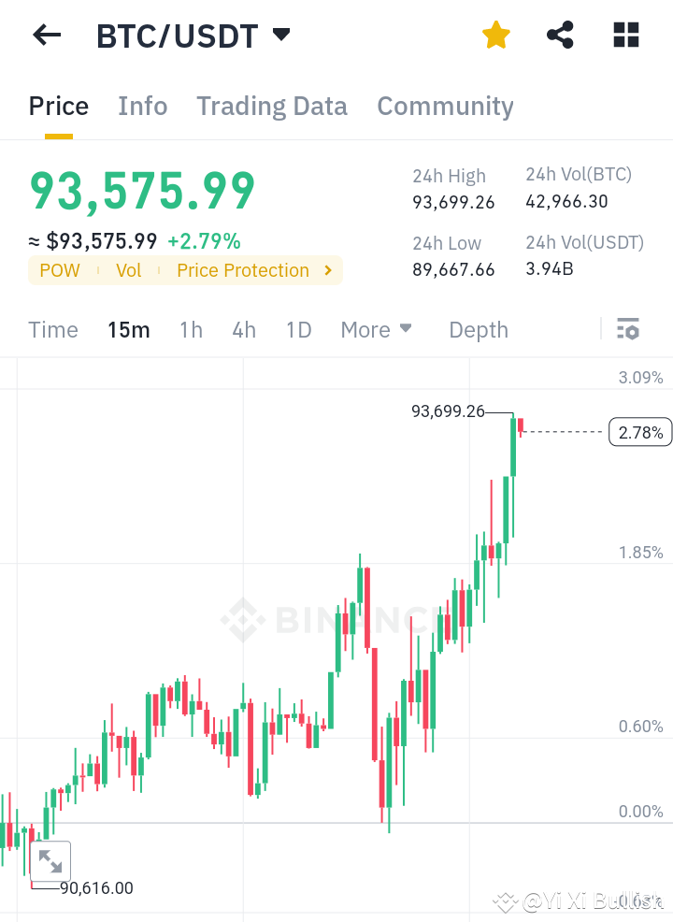Screen dimensions: 673x922
Task: Select the Info section
Action: click(x=142, y=106)
